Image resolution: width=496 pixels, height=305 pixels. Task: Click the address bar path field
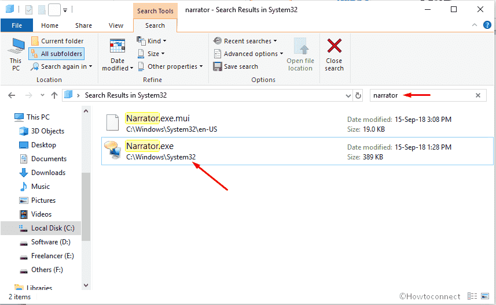tap(207, 95)
